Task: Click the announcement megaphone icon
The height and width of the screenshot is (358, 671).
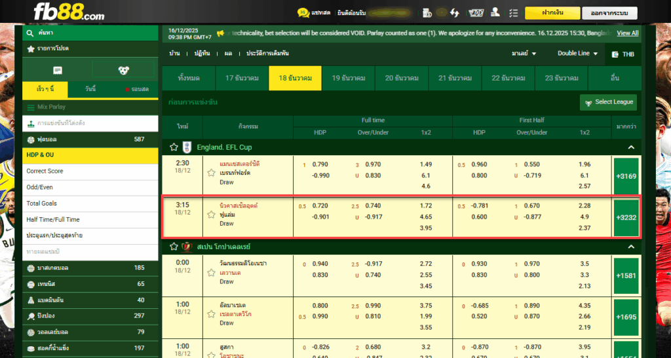Action: click(221, 33)
